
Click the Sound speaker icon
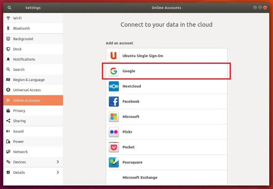click(8, 131)
